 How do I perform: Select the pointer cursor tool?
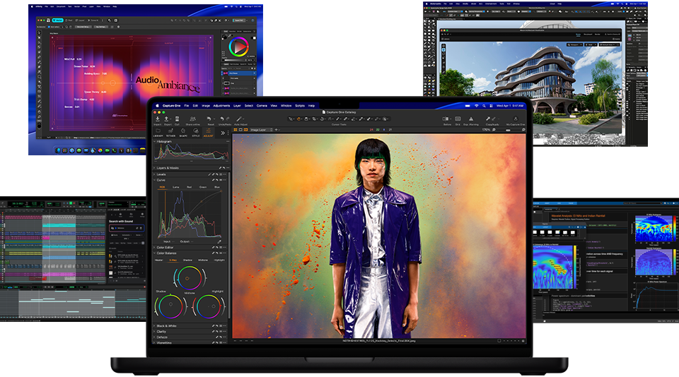[290, 119]
